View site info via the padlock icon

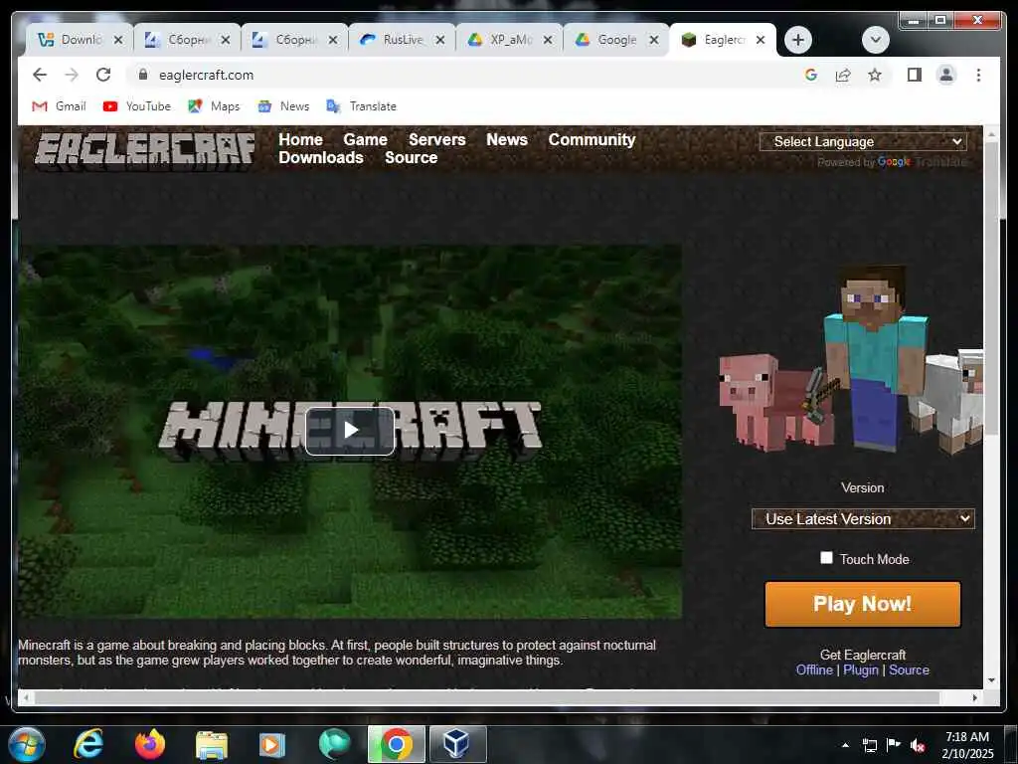click(x=143, y=75)
